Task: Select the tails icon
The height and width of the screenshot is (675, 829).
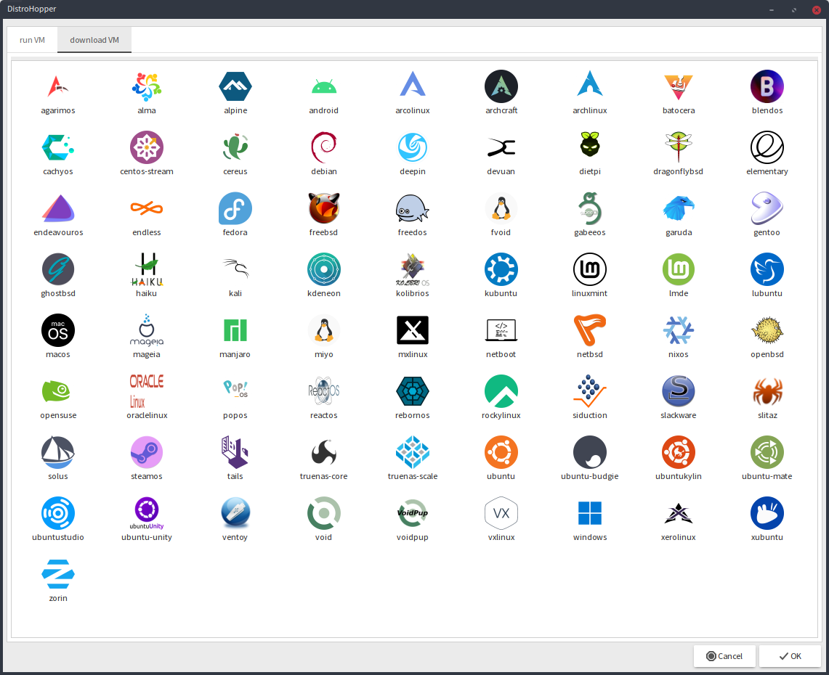Action: click(x=235, y=453)
